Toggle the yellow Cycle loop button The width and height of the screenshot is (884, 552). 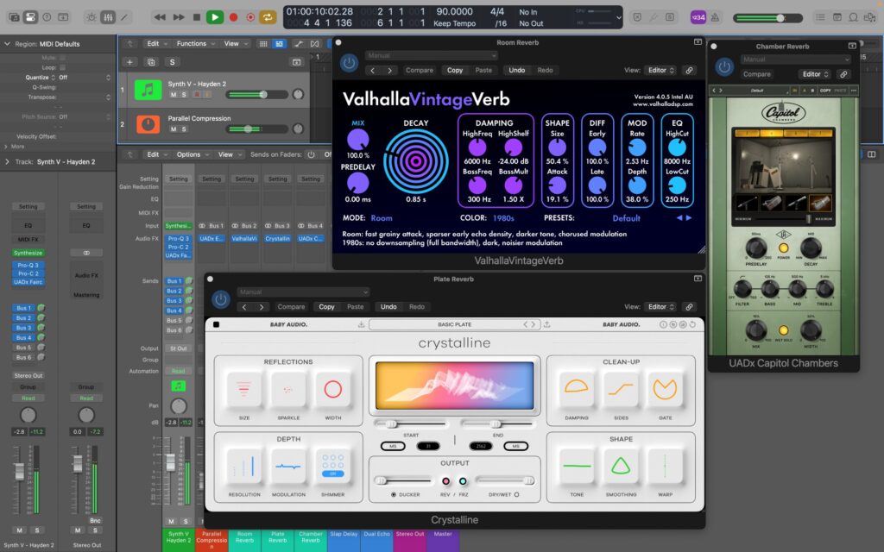pyautogui.click(x=268, y=17)
